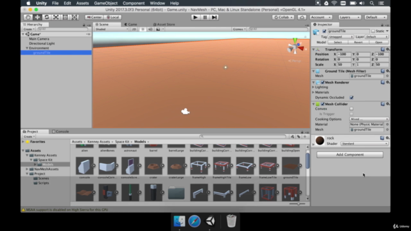Select the frameHigh model asset
411x231 pixels.
point(199,166)
